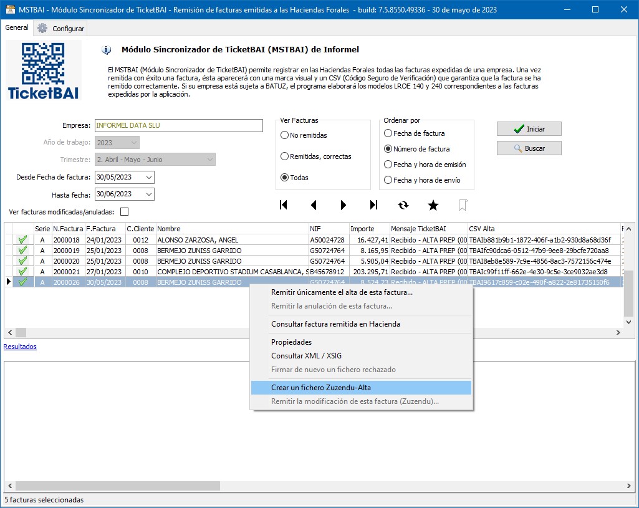
Task: Toggle 'Ver facturas modificadas/anuladas' checkbox
Action: pos(124,212)
